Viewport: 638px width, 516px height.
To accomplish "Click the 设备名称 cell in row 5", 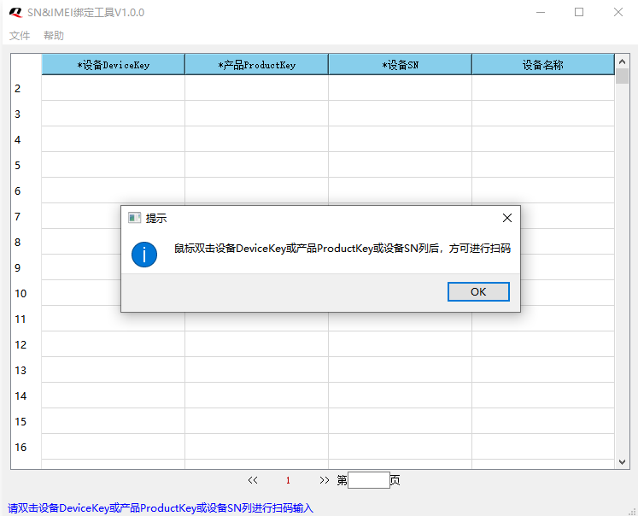I will [x=543, y=165].
